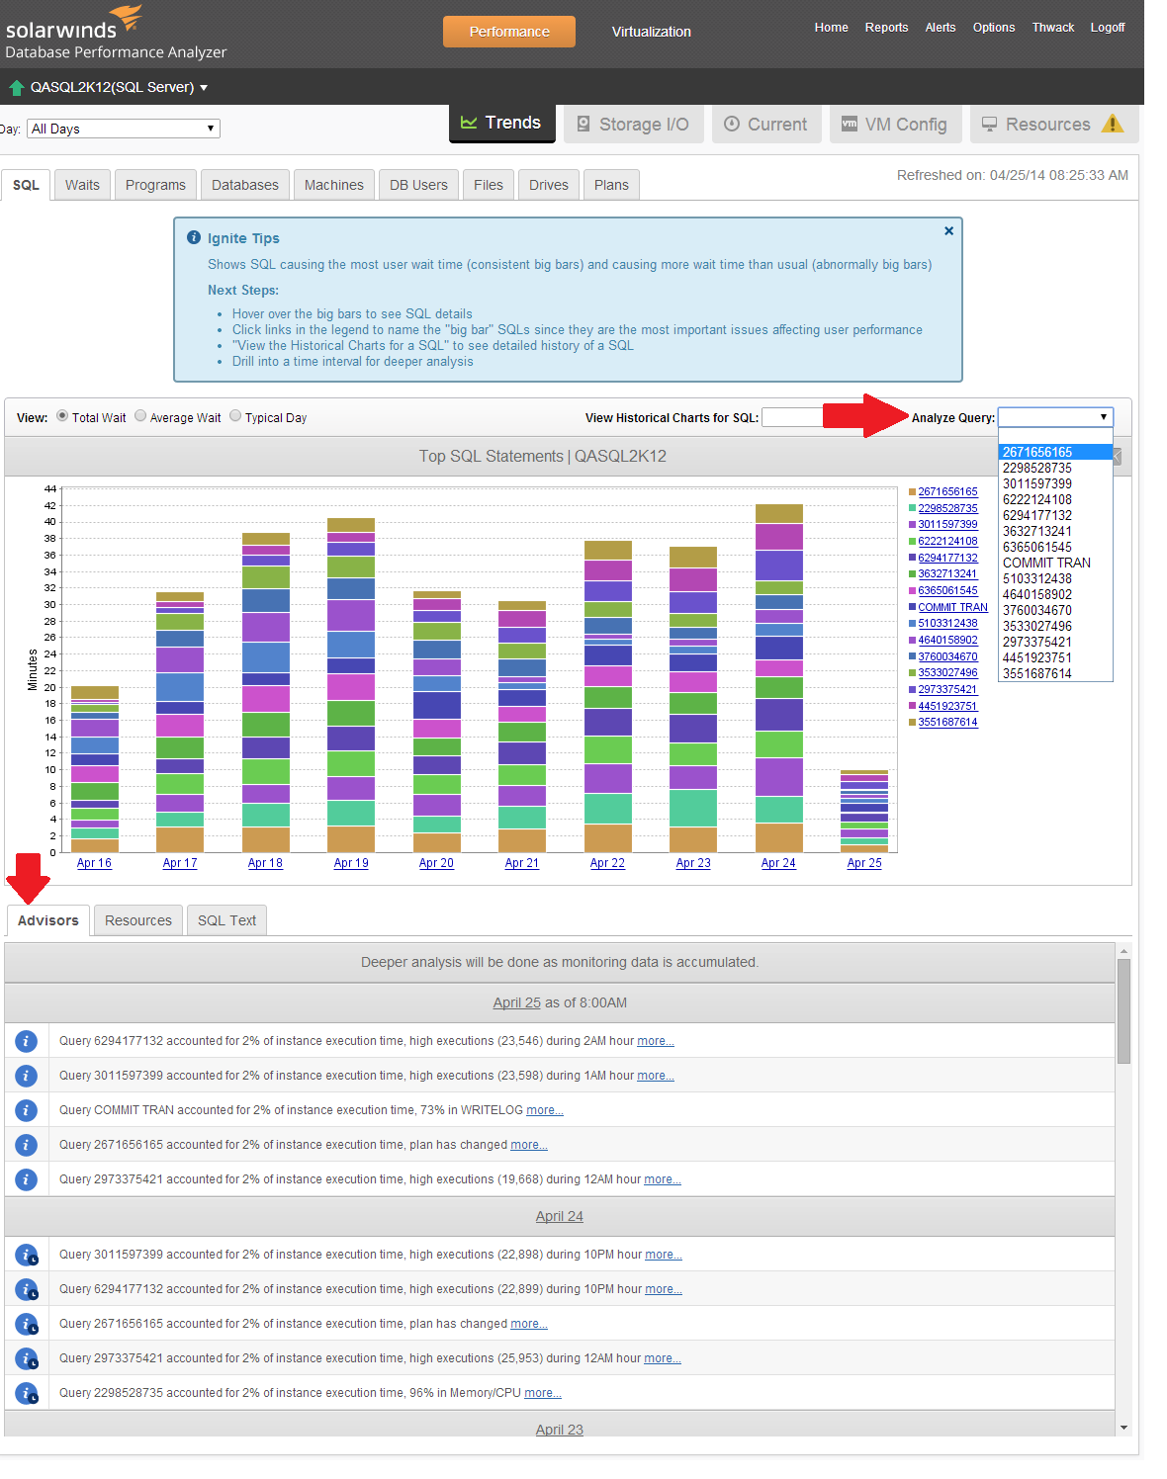Open the SQL Text tab

[226, 920]
